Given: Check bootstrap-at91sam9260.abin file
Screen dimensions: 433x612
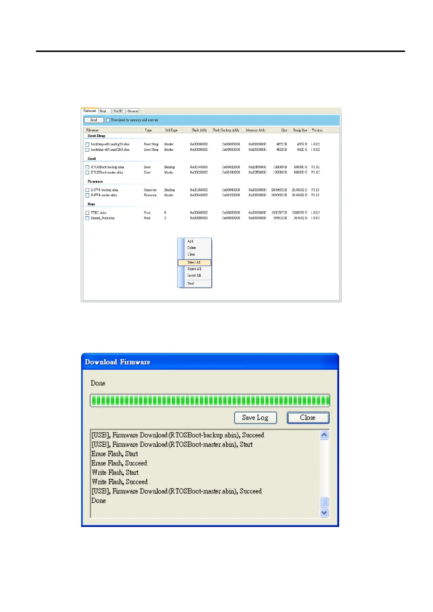Looking at the screenshot, I should [87, 150].
